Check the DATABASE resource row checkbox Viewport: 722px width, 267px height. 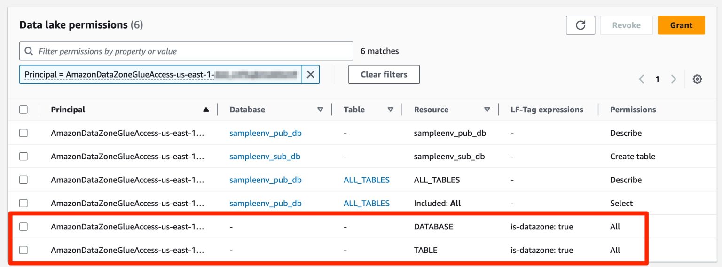[x=24, y=227]
